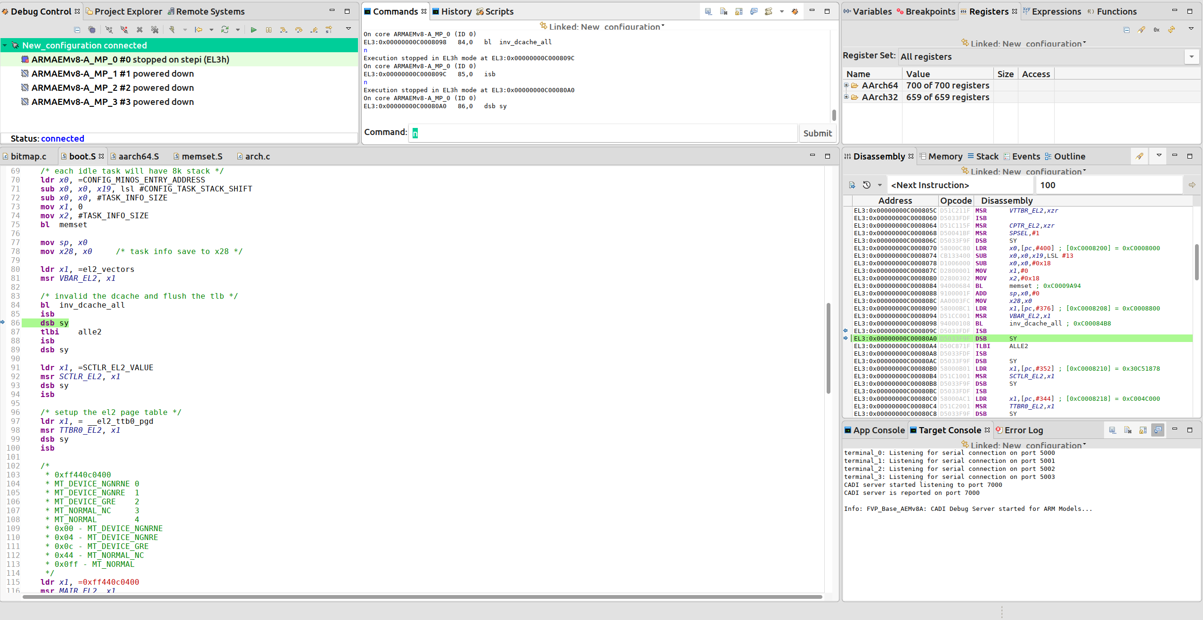Open debug configurations via bug icon
Viewport: 1203px width, 620px height.
pyautogui.click(x=796, y=12)
